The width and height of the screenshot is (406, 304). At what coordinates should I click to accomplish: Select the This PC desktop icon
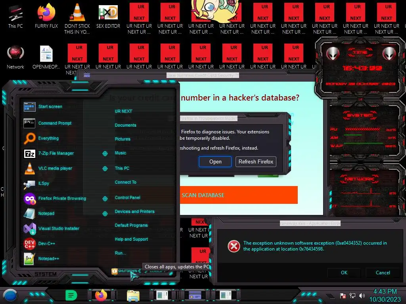coord(15,17)
